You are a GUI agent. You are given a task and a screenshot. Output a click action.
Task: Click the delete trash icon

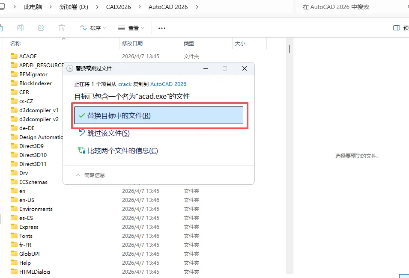click(x=62, y=28)
